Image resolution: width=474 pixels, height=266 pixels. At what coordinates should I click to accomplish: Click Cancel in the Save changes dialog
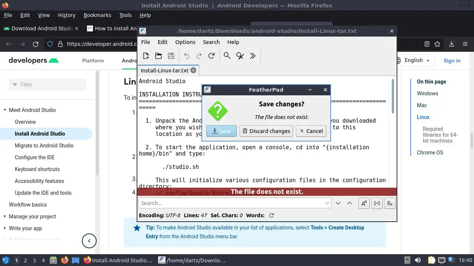[x=311, y=131]
